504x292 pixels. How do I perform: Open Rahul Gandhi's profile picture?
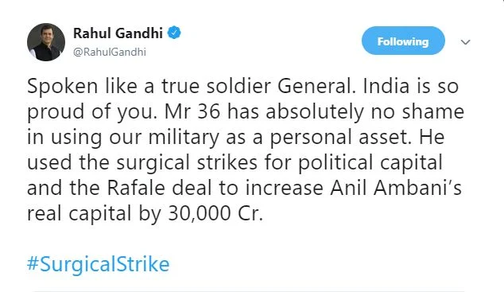46,42
